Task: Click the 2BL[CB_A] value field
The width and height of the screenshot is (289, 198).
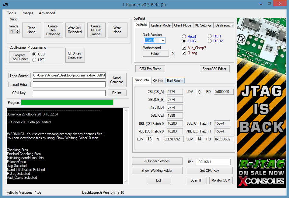Action: point(175,91)
